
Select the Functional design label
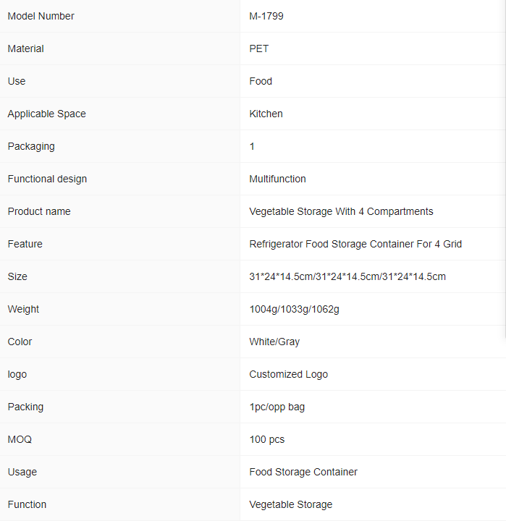point(47,179)
